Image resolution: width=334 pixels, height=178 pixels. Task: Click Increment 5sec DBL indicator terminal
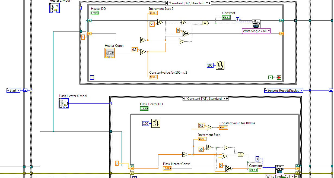[x=202, y=139]
